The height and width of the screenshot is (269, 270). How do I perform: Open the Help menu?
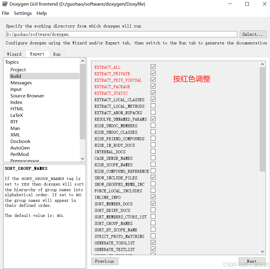tap(42, 13)
